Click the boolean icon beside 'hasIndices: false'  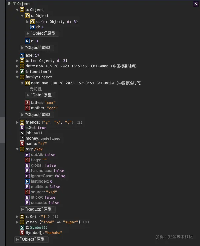pos(27,171)
